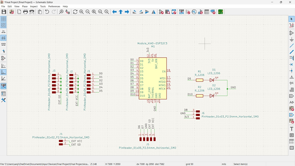Toggle full-window crosshair cursor

[3, 51]
